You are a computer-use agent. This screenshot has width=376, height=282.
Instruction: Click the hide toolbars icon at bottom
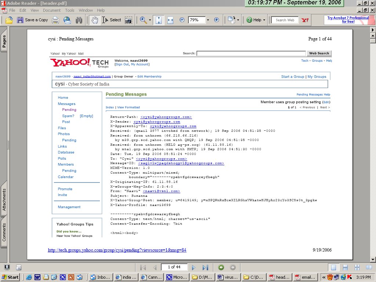pos(19,267)
